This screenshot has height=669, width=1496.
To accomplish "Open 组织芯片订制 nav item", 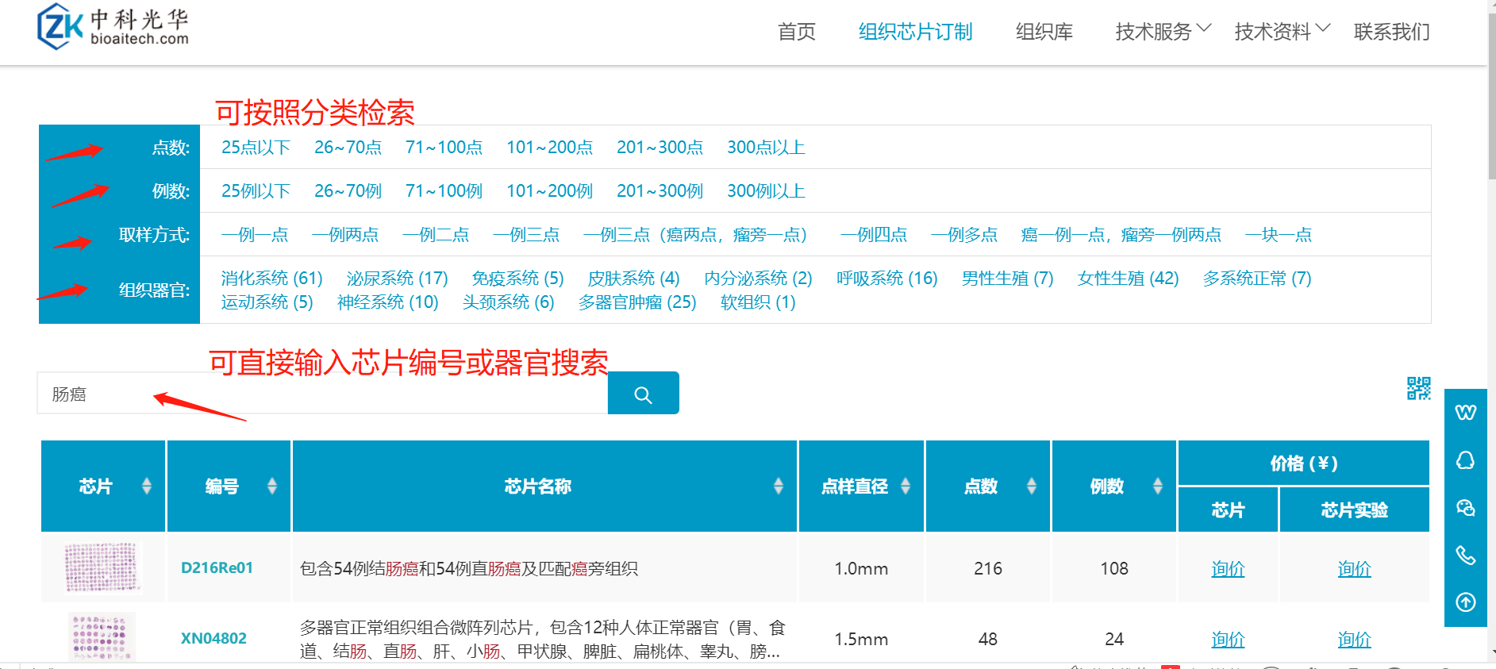I will pyautogui.click(x=916, y=32).
